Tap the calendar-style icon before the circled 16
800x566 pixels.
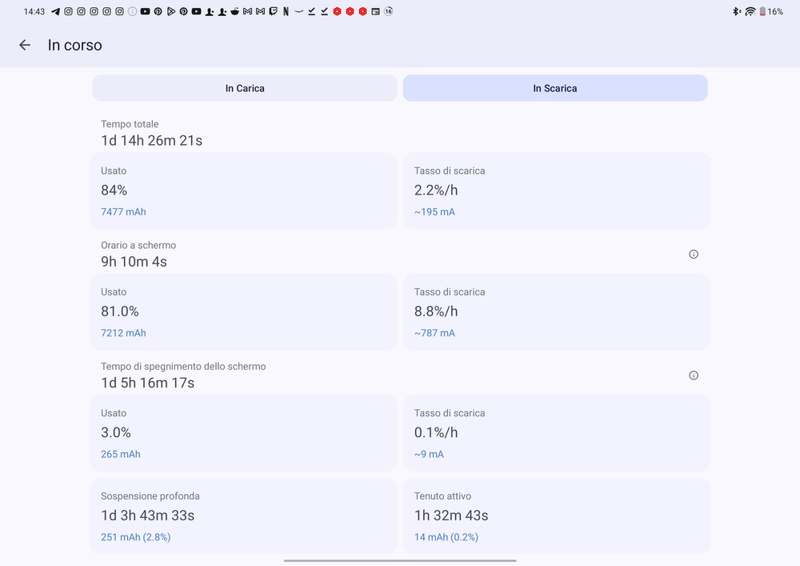click(375, 11)
